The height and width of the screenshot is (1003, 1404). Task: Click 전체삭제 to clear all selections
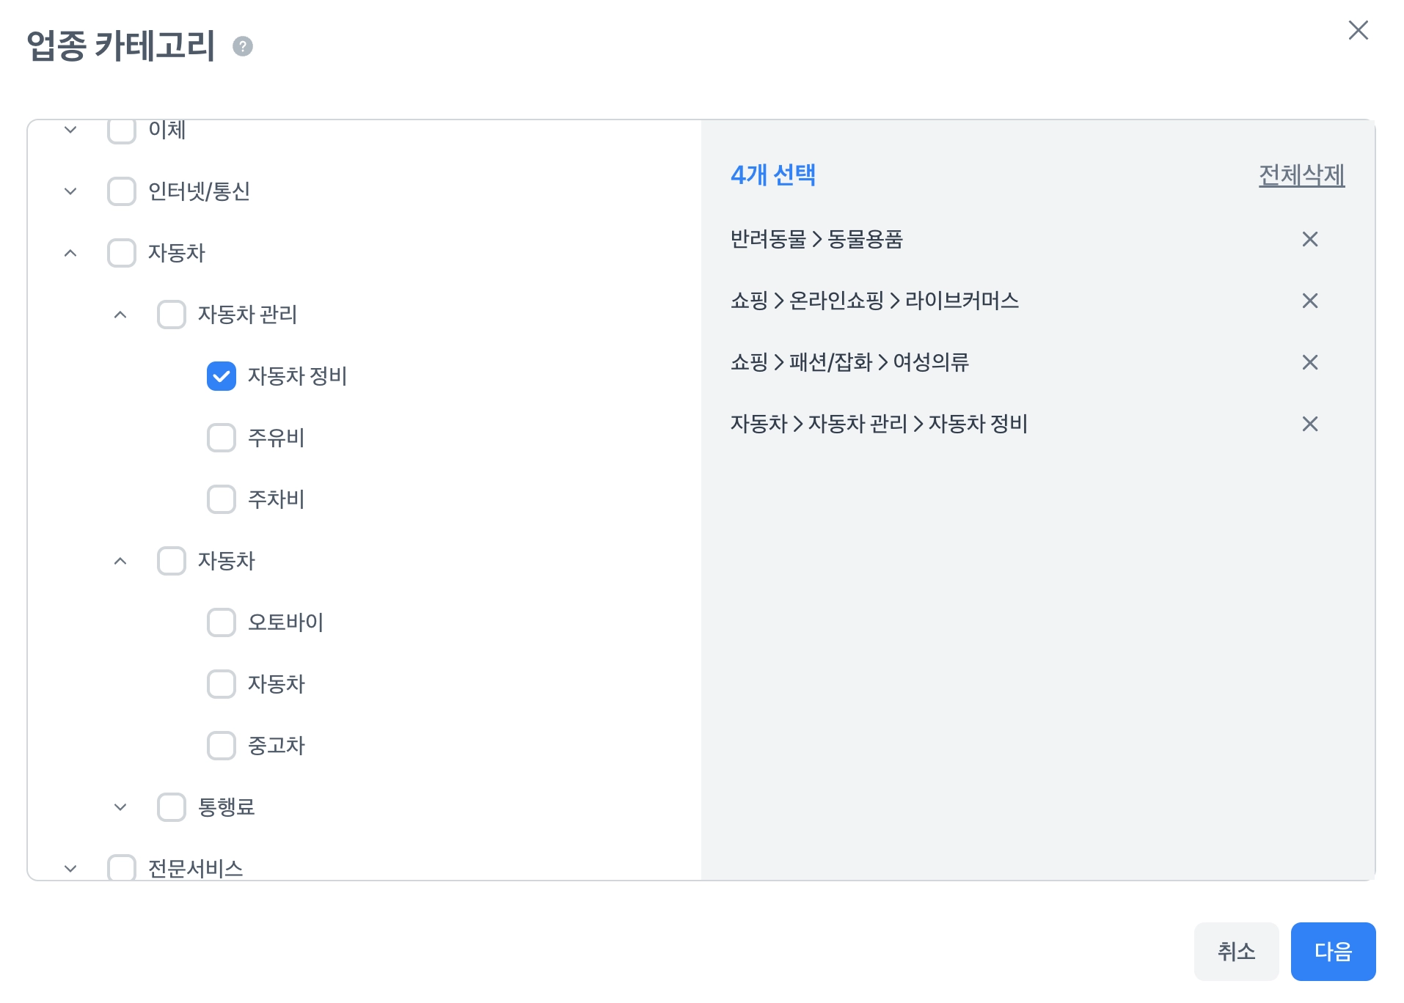click(1301, 175)
